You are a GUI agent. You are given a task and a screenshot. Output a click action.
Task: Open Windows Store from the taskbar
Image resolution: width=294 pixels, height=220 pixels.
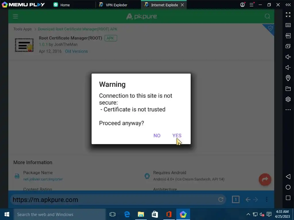155,214
